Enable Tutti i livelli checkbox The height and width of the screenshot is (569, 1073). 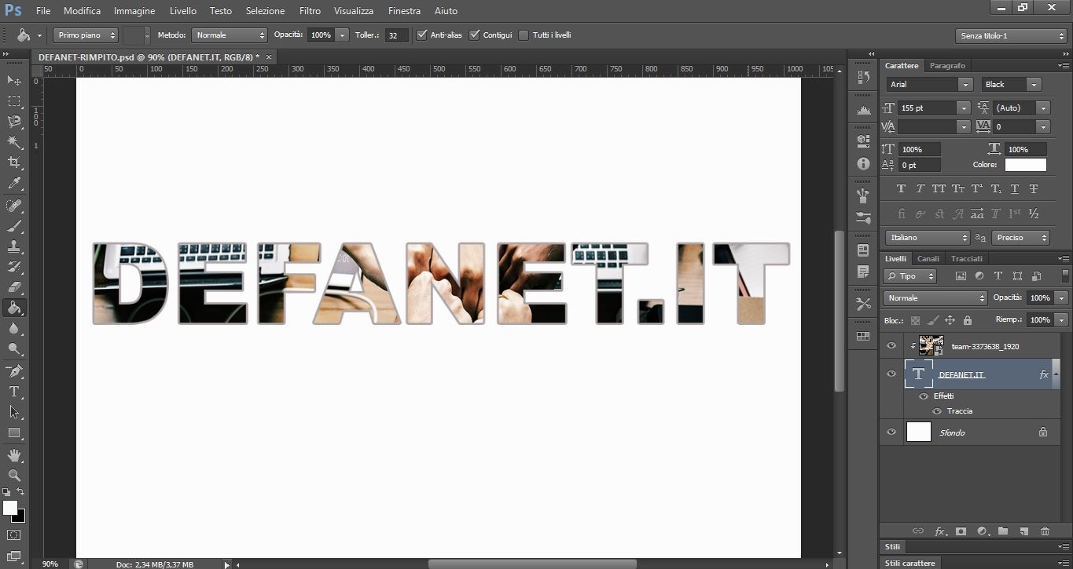(x=524, y=35)
